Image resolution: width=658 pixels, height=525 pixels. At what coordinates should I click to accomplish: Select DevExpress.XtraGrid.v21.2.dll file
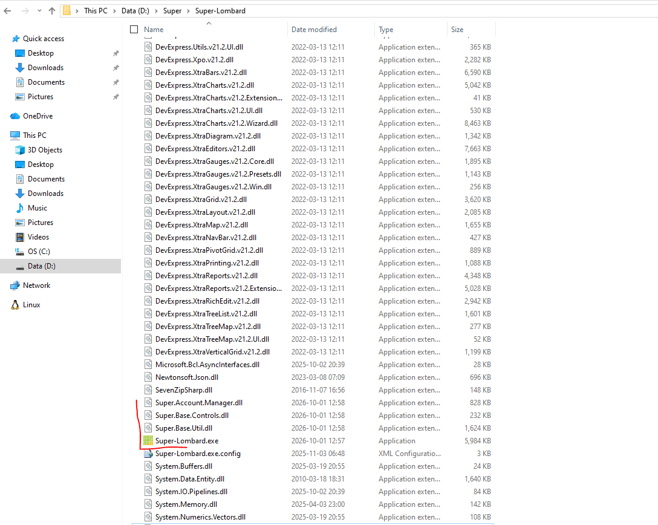click(x=201, y=200)
